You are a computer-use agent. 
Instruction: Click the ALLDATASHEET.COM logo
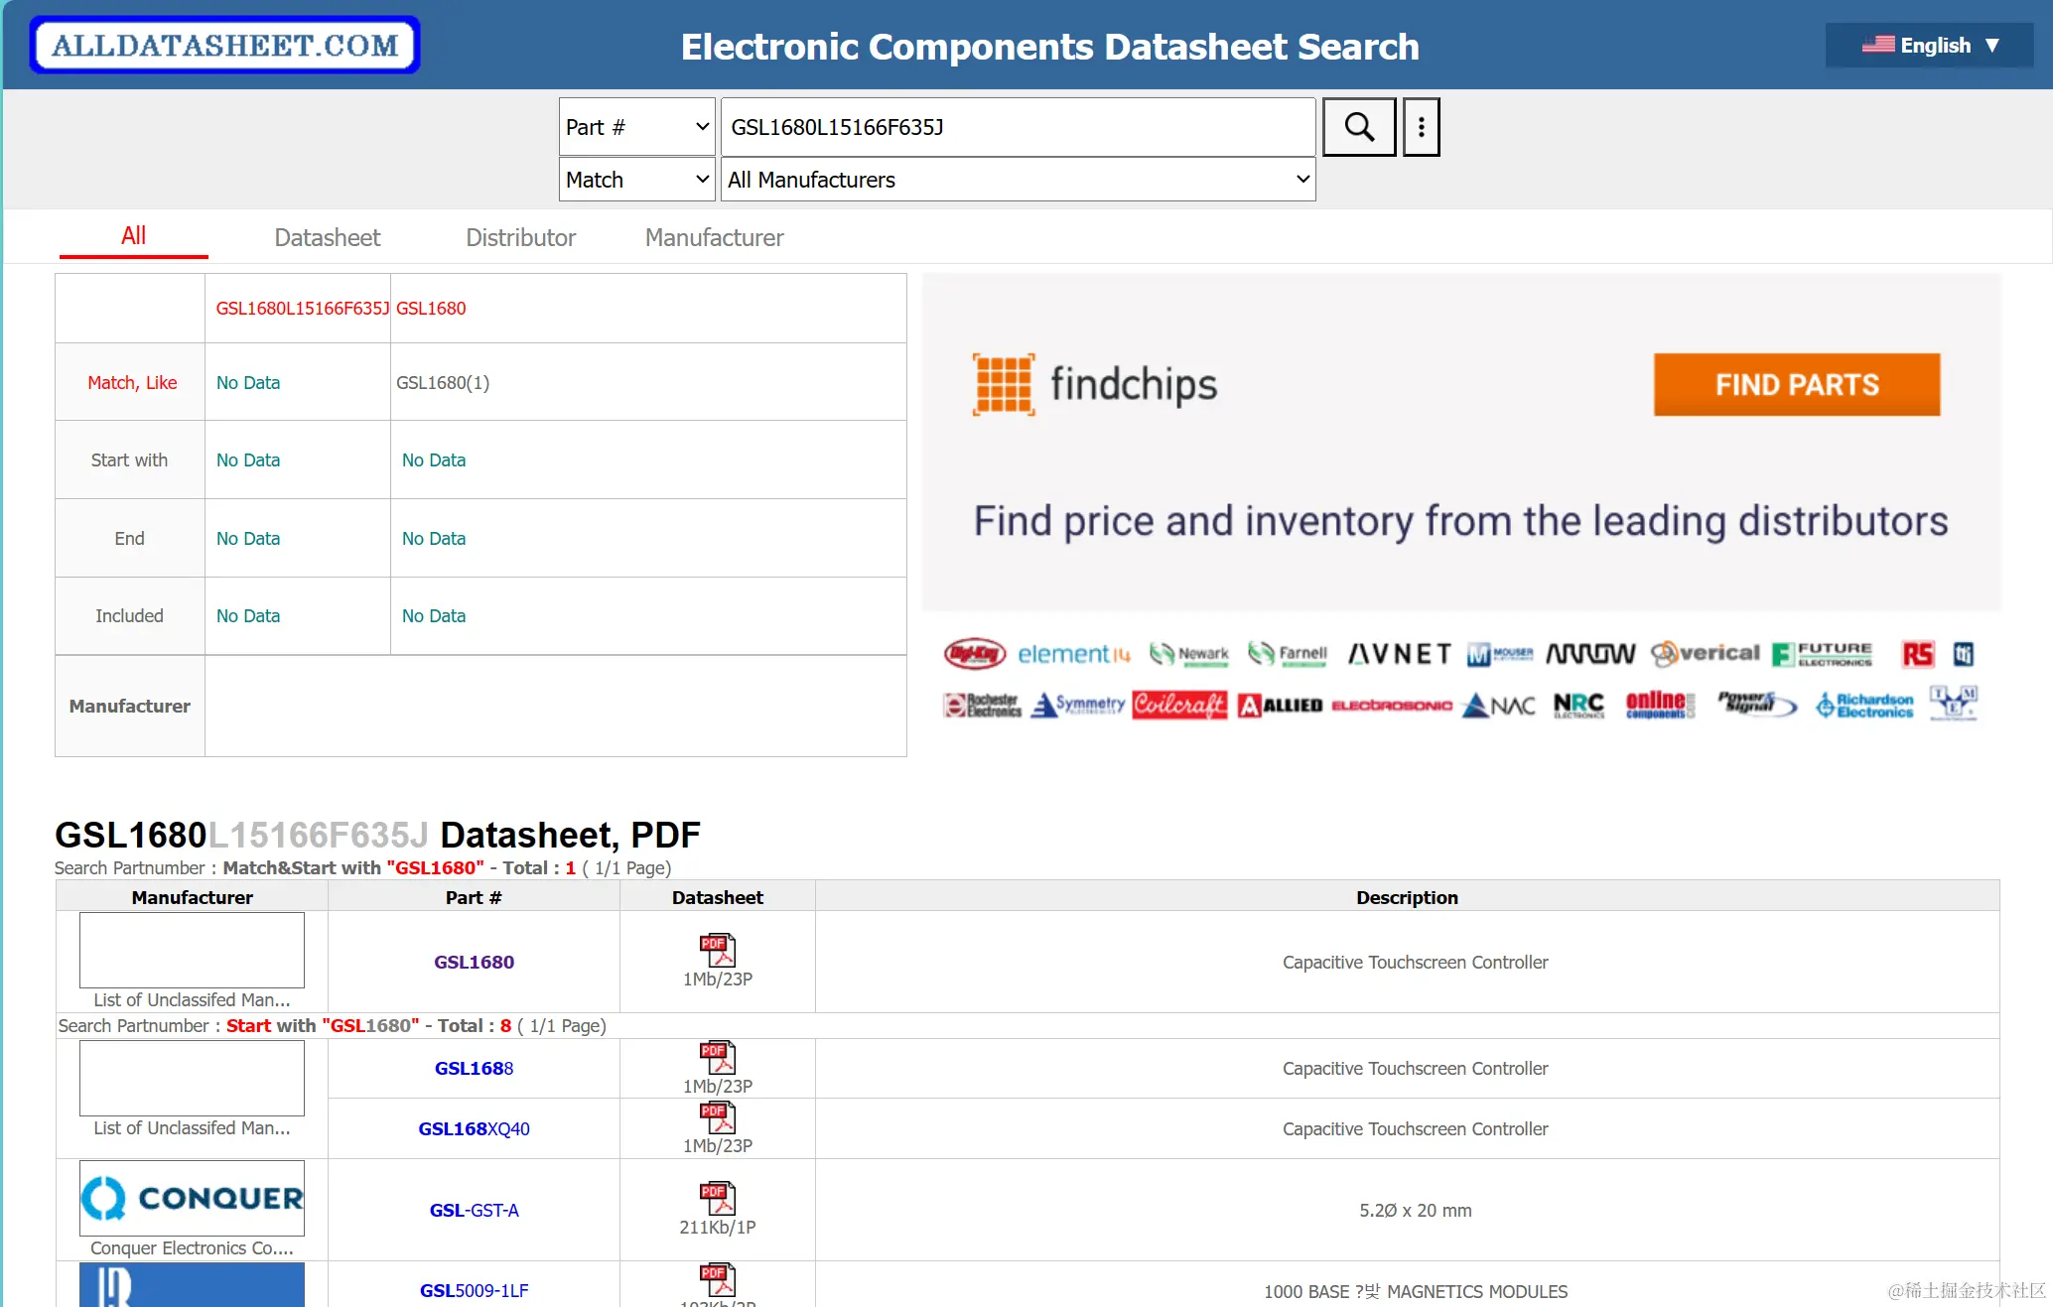(225, 46)
